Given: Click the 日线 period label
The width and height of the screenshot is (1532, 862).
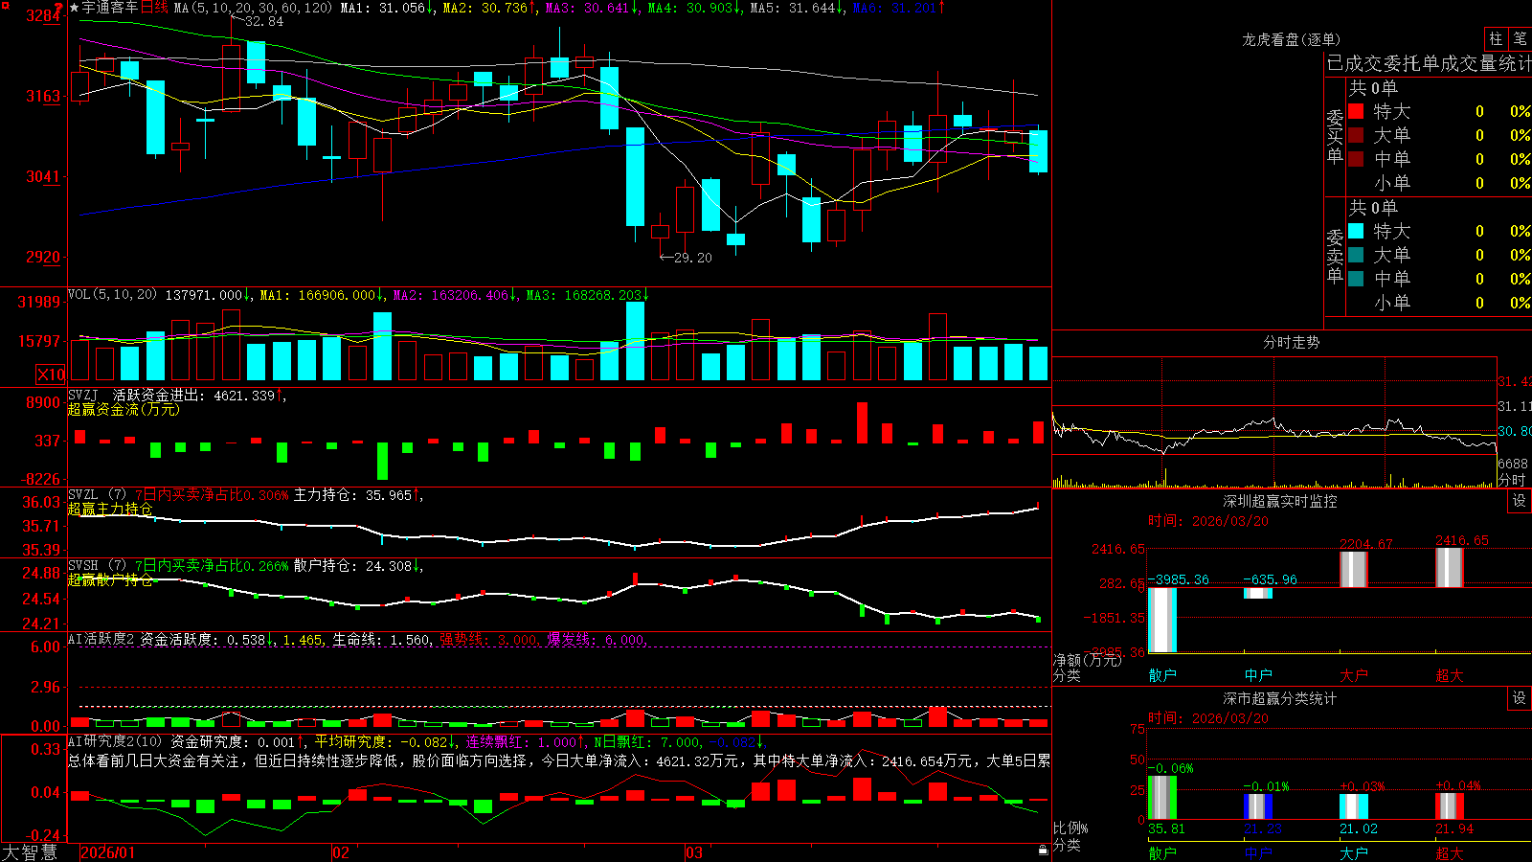Looking at the screenshot, I should (154, 8).
